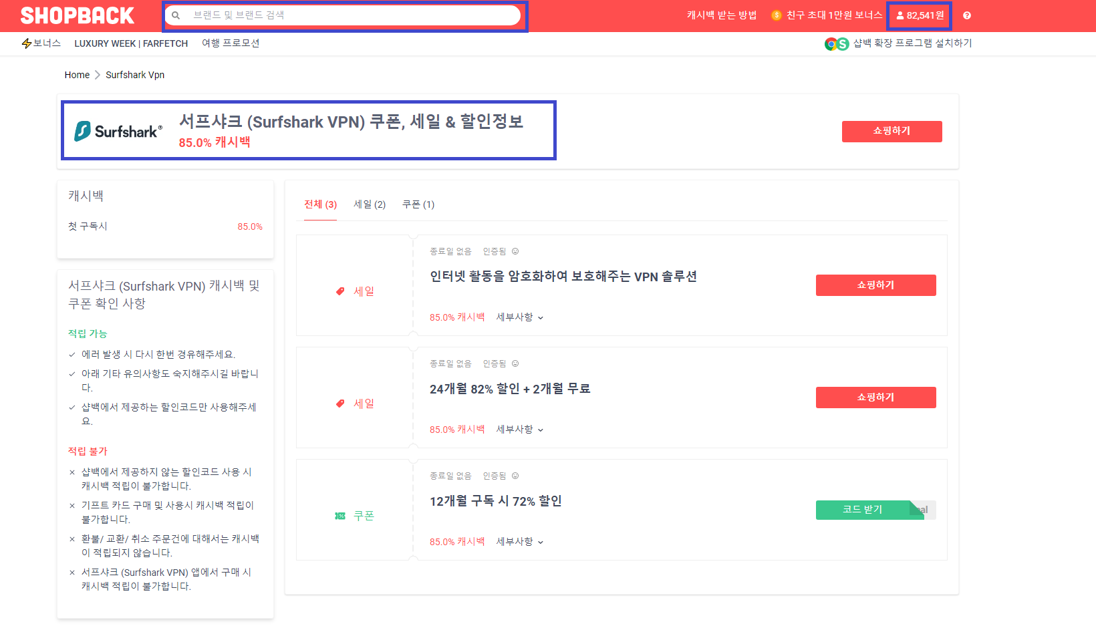Open the 캐시백 받는 방법 link
This screenshot has height=626, width=1096.
(x=722, y=15)
